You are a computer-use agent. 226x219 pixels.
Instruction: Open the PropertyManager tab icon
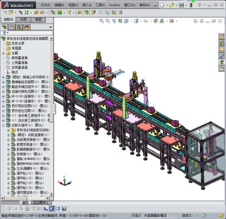12,27
